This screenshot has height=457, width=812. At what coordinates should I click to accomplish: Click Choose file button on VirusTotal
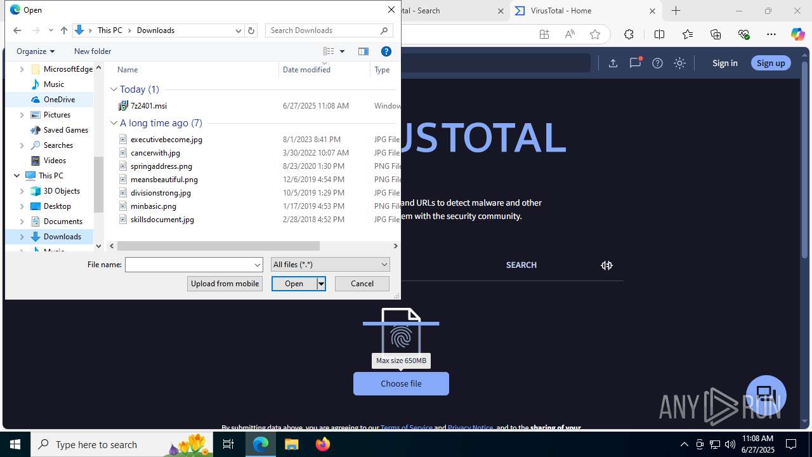(x=401, y=383)
